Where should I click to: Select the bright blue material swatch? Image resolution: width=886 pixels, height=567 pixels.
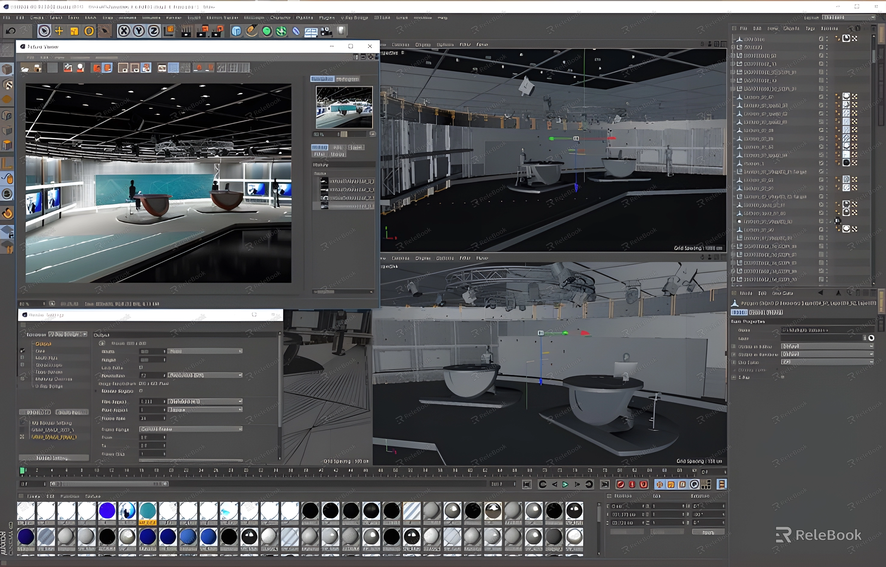coord(107,511)
